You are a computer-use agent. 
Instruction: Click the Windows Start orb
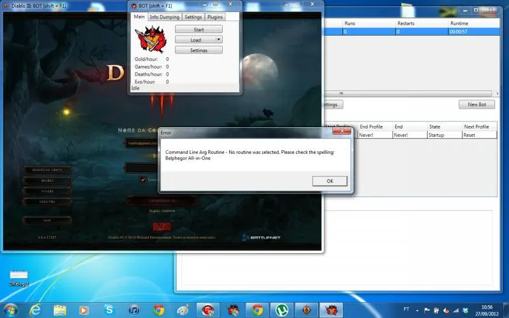[11, 310]
